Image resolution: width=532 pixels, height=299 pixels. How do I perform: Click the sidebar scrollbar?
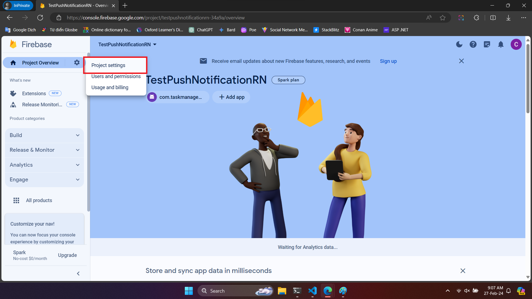pyautogui.click(x=88, y=132)
